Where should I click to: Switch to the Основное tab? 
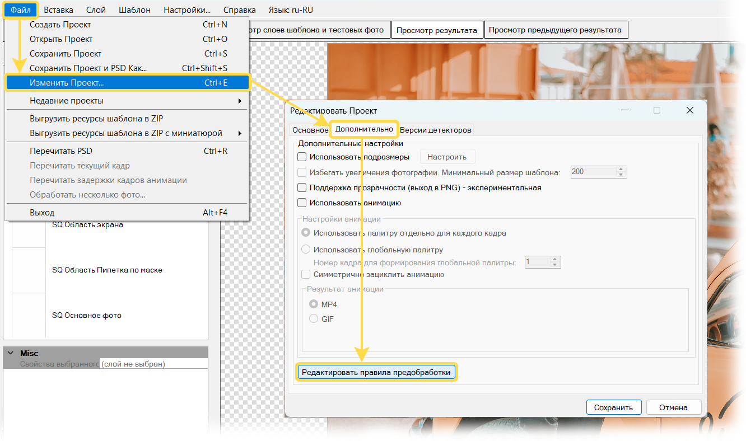point(310,130)
